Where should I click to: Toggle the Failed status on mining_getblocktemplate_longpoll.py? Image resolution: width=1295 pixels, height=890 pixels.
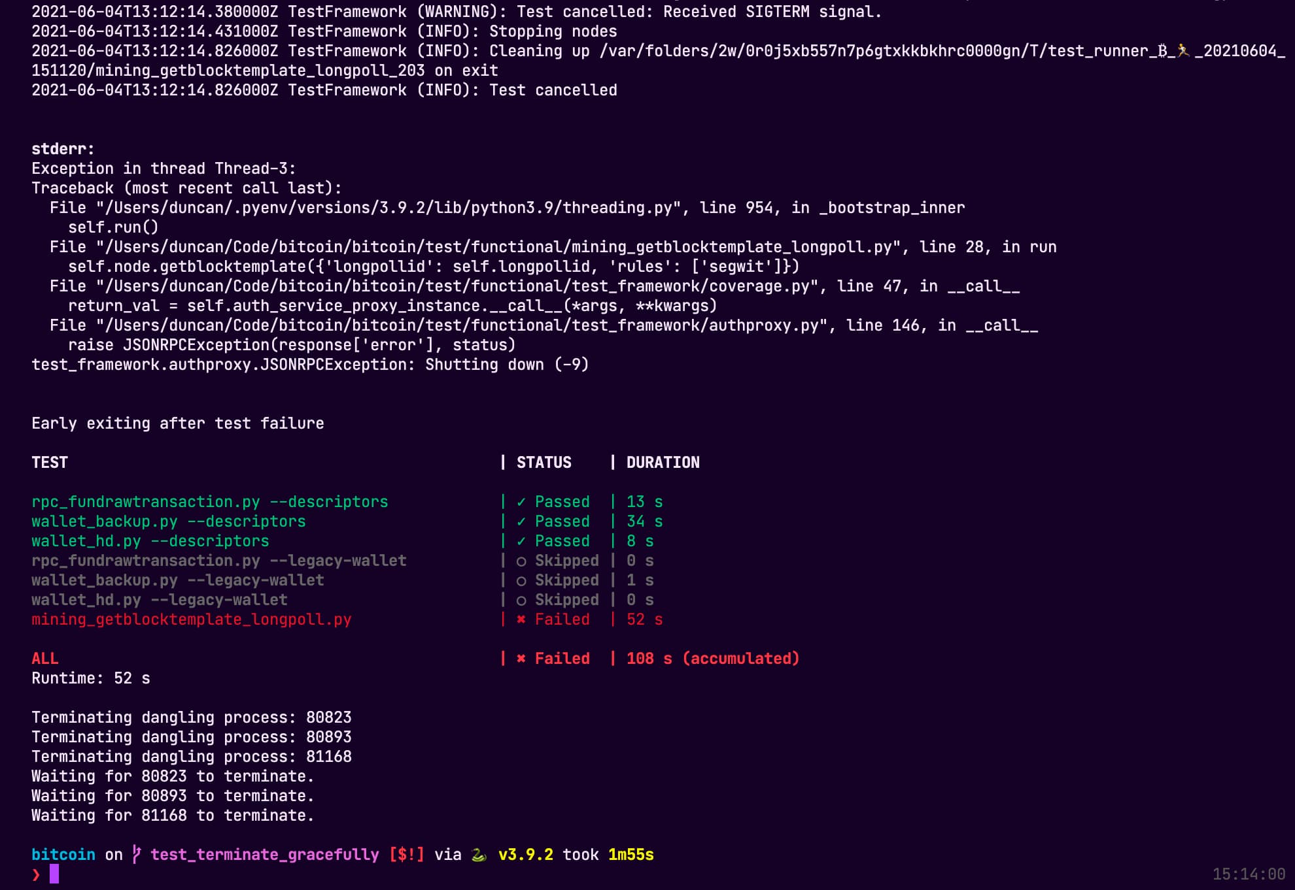coord(561,619)
